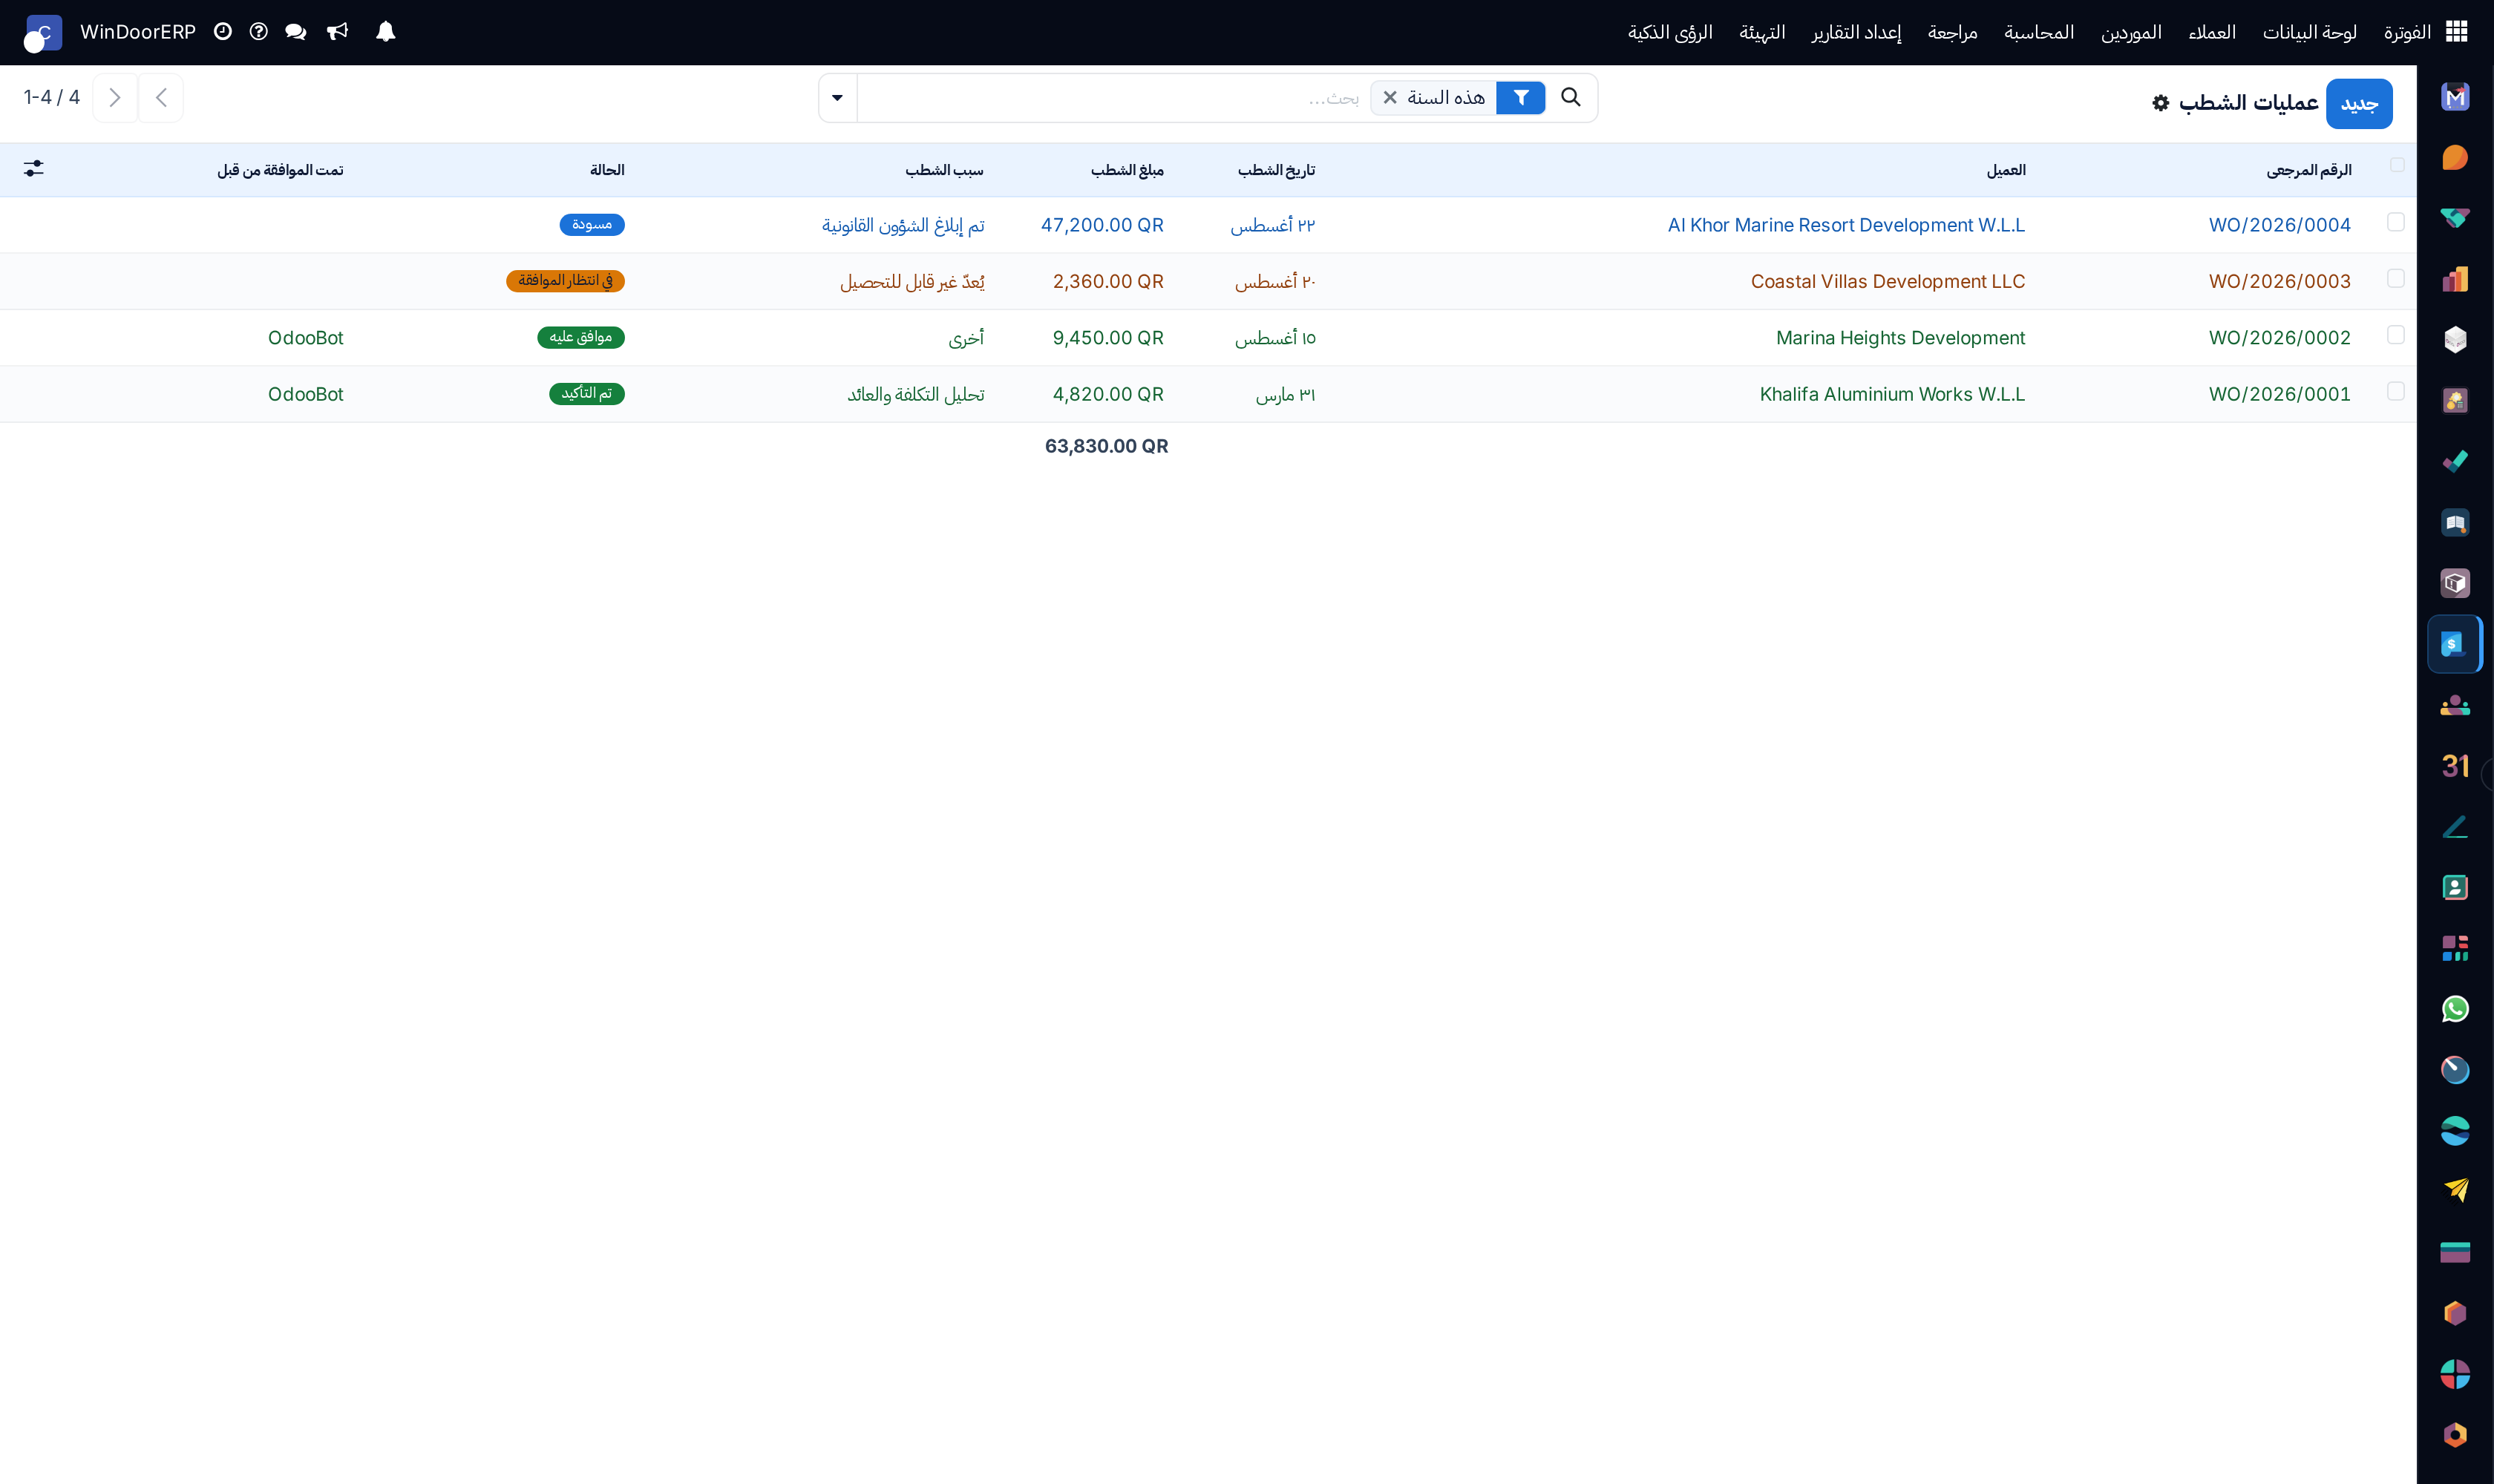Viewport: 2494px width, 1484px height.
Task: Open the checkmark Project sidebar app
Action: point(2455,461)
